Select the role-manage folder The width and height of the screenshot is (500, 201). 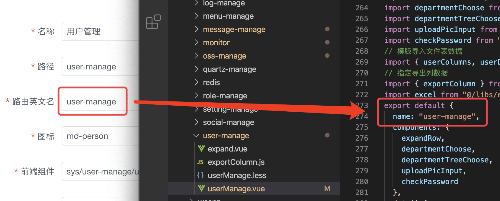click(x=225, y=96)
